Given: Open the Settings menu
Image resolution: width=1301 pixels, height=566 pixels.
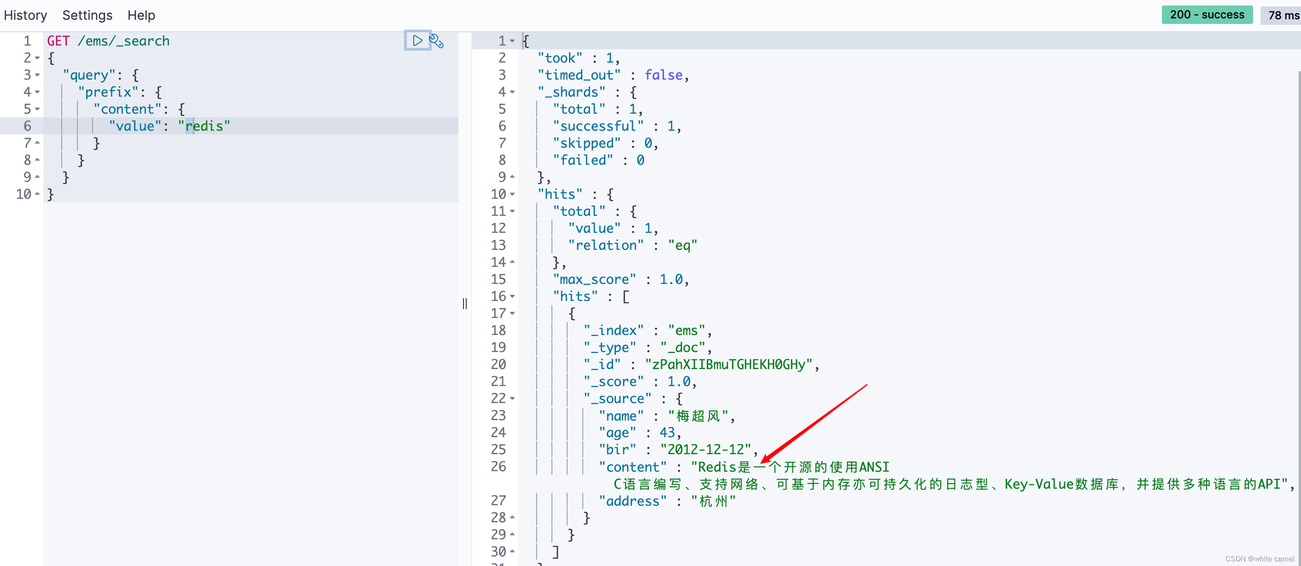Looking at the screenshot, I should [x=88, y=15].
